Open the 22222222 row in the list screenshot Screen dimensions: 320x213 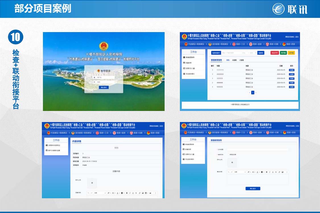pyautogui.click(x=253, y=74)
